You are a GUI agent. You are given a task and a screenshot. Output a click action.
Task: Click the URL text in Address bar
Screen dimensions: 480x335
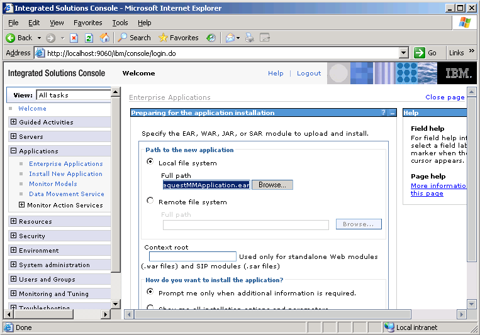click(111, 53)
